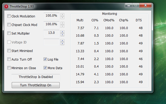Image resolution: width=166 pixels, height=104 pixels.
Task: Tick the Set Multiplier checkbox
Action: tap(9, 33)
